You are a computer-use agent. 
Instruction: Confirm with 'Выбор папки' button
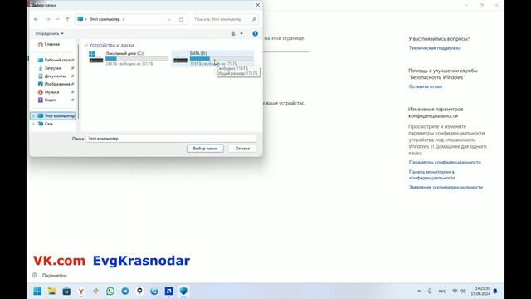click(205, 149)
